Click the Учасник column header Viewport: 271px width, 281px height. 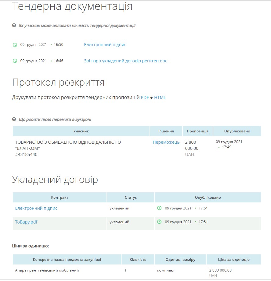click(x=81, y=131)
